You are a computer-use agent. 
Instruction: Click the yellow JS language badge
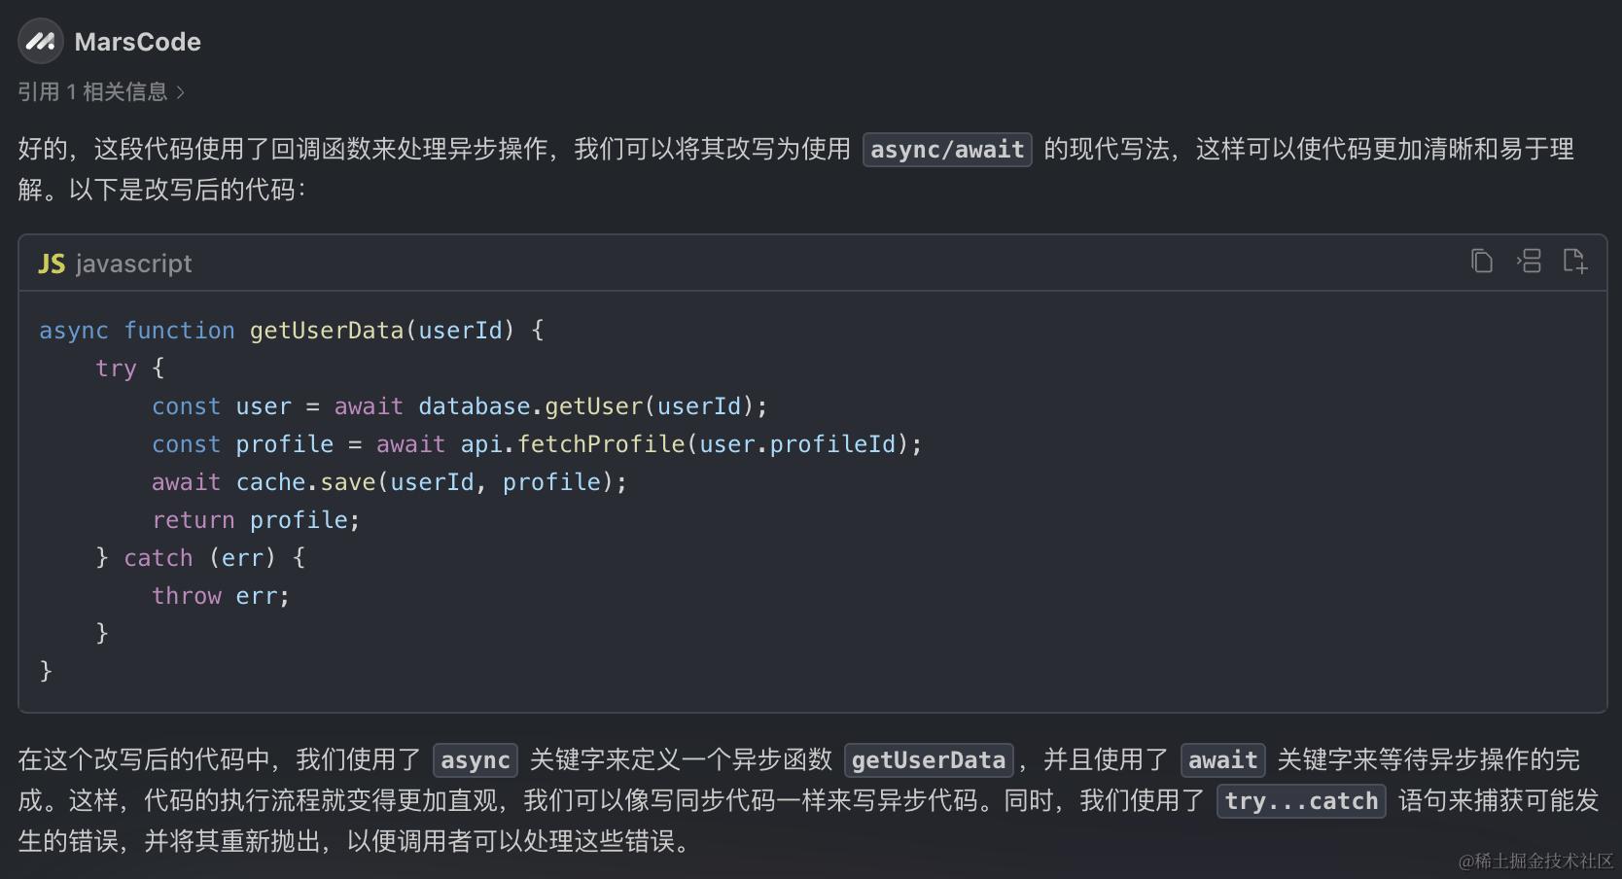tap(52, 264)
